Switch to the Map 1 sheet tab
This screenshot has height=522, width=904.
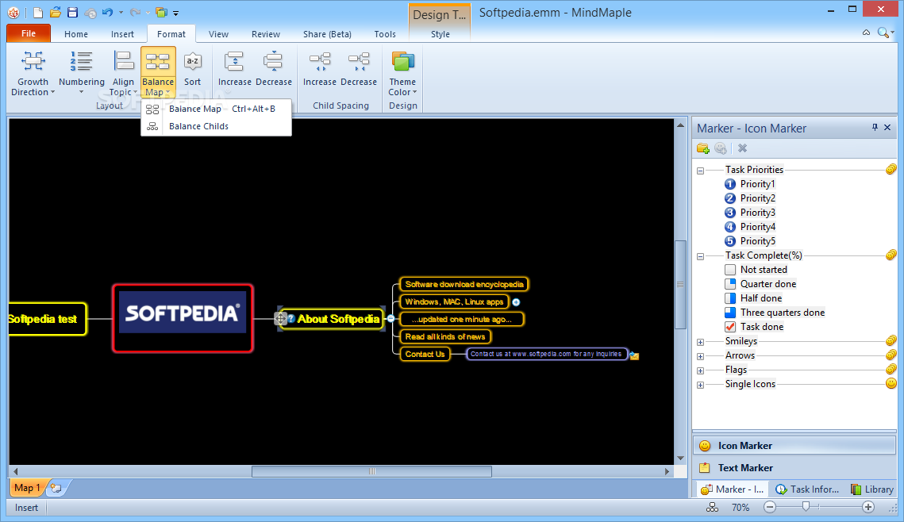click(27, 488)
